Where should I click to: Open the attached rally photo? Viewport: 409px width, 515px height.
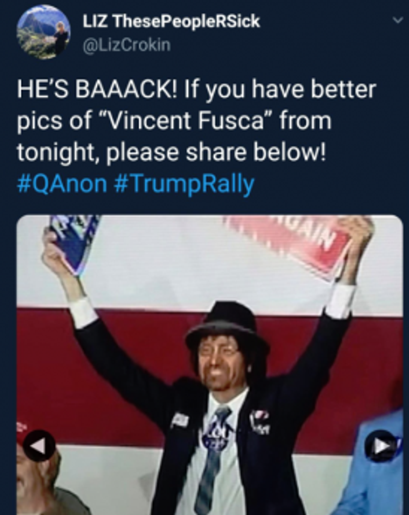point(210,365)
